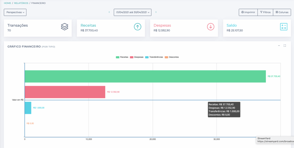Click the Transações stacked layers icon
This screenshot has height=148, width=294.
[65, 27]
